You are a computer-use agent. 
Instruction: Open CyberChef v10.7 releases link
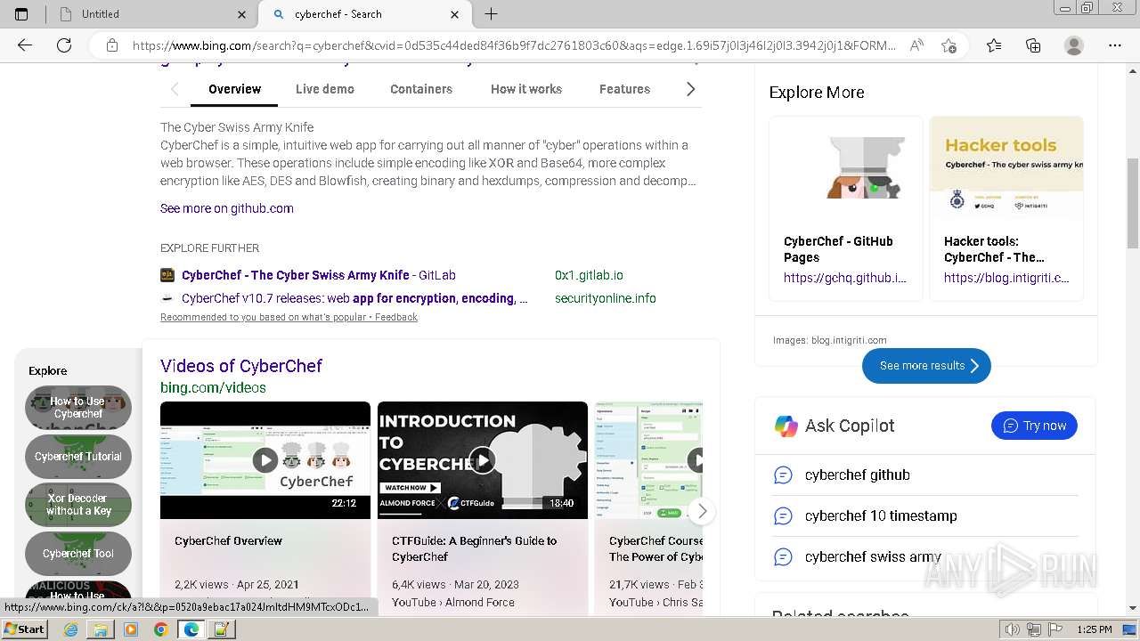(x=354, y=298)
